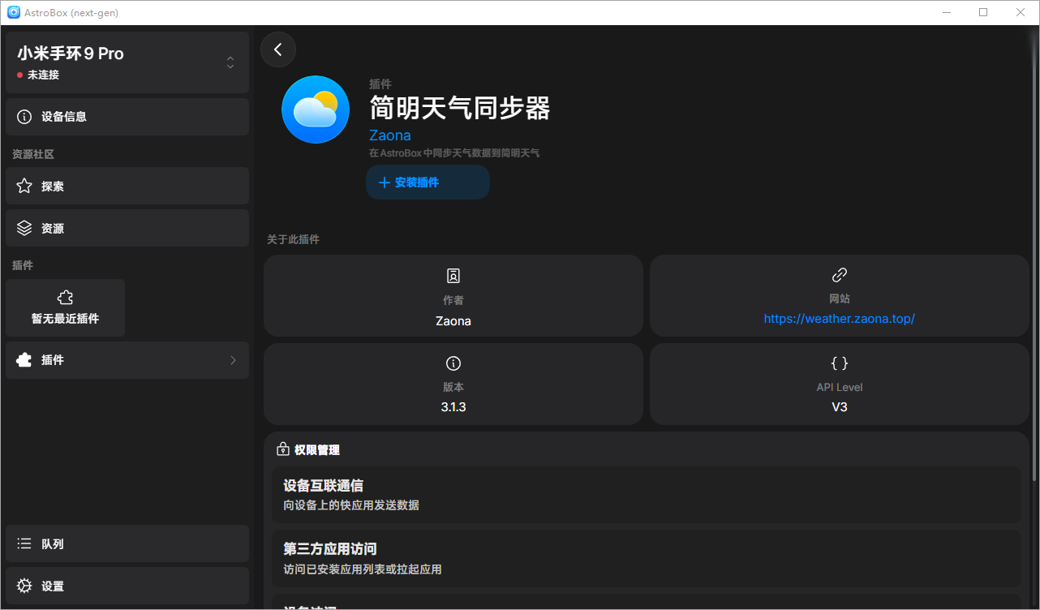This screenshot has height=610, width=1040.
Task: Click the curly braces icon above API Level
Action: click(x=840, y=363)
